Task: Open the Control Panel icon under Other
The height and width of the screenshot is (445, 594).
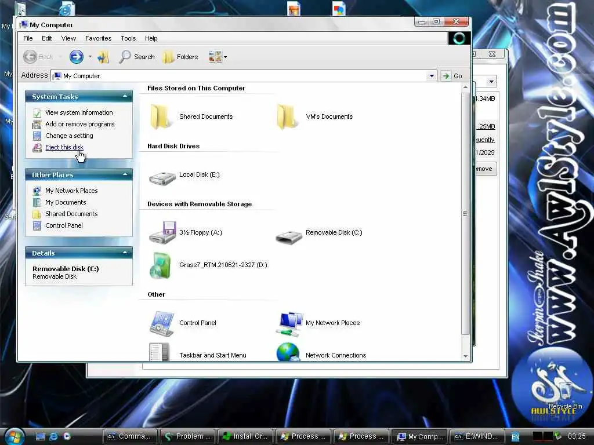Action: [x=162, y=323]
